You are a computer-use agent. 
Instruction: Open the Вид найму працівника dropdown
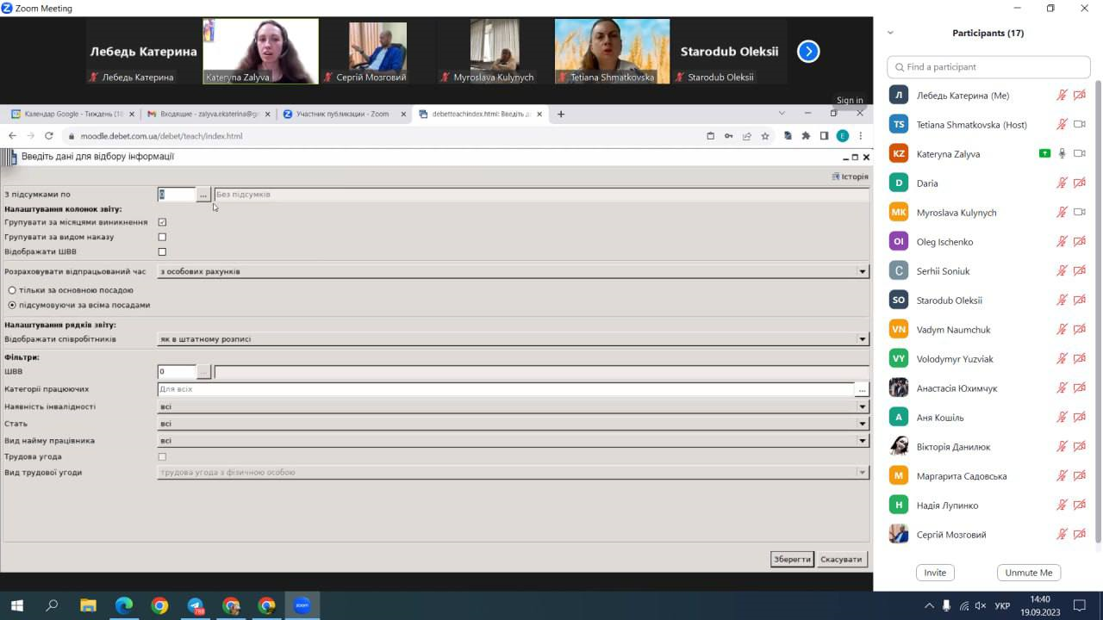862,441
